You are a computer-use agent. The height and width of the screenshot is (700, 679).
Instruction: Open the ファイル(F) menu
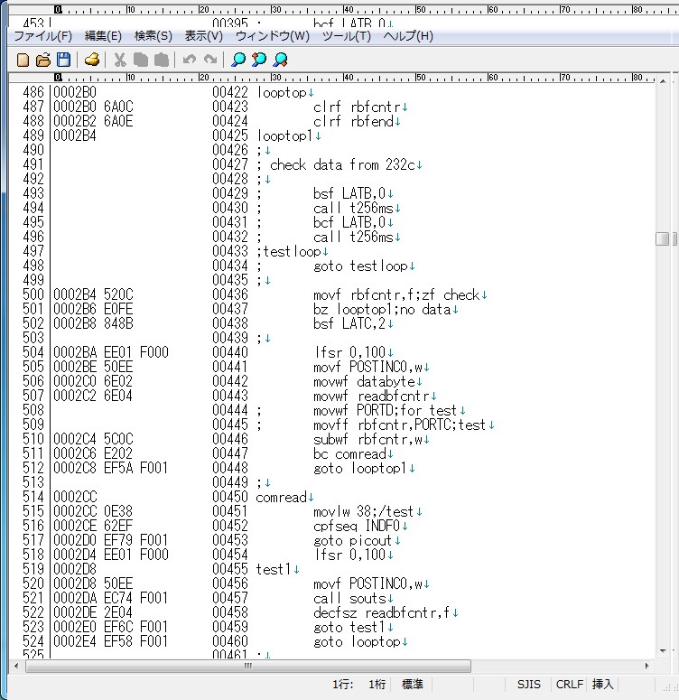pyautogui.click(x=42, y=36)
